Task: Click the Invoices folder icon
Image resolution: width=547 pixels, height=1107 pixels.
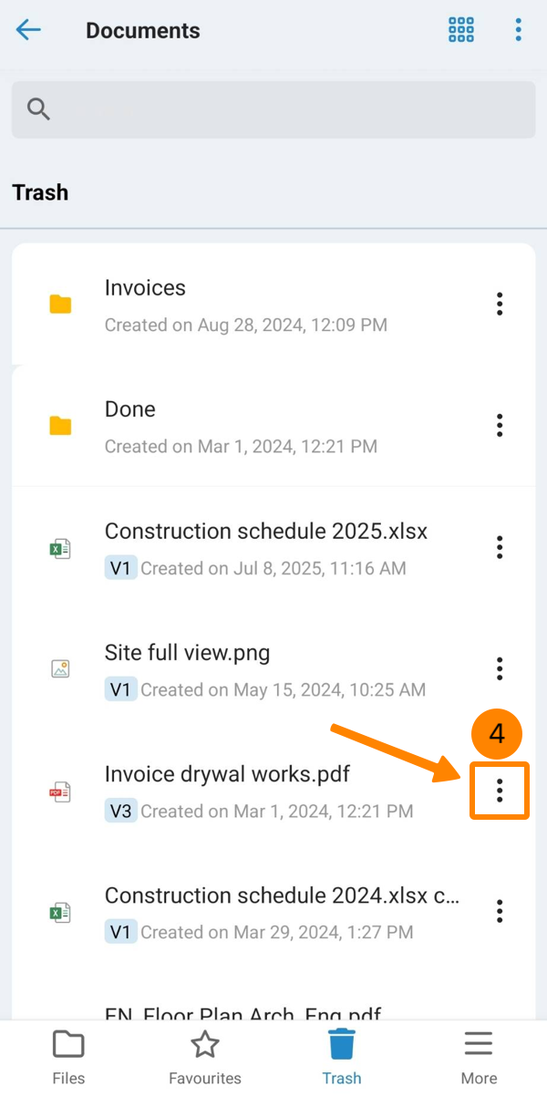Action: tap(60, 305)
